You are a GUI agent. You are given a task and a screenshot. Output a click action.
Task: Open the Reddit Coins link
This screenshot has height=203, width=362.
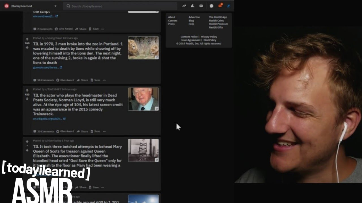[216, 21]
